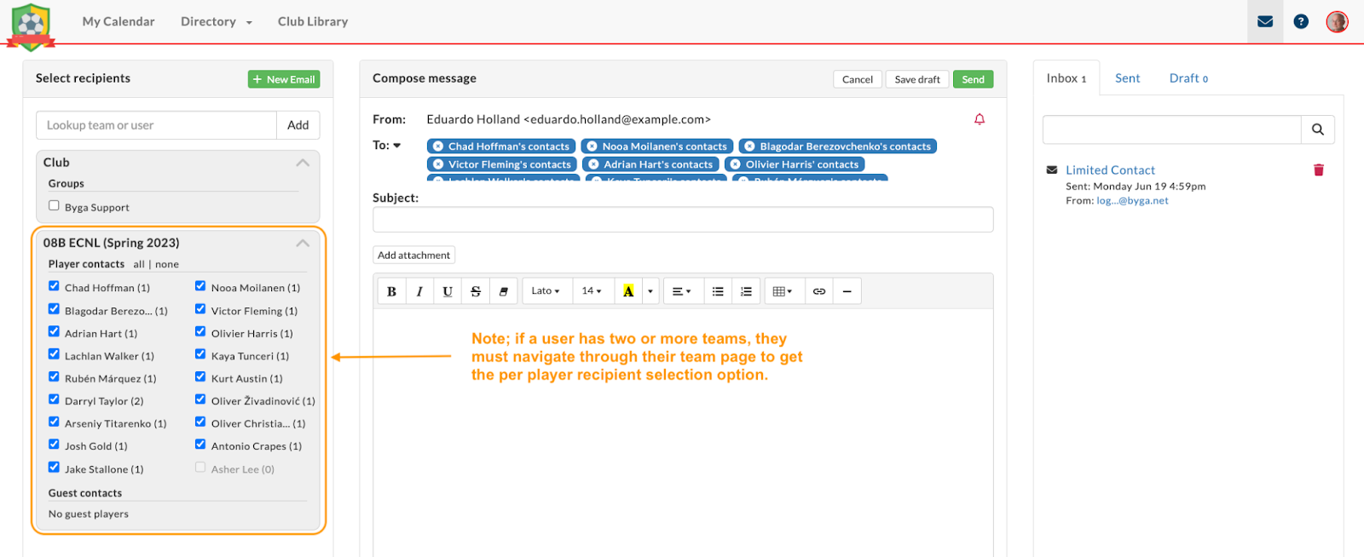1364x557 pixels.
Task: Uncheck Chad Hoffman contact checkbox
Action: (55, 286)
